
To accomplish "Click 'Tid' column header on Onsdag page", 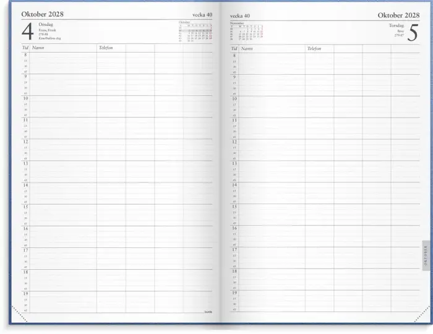I will click(x=25, y=48).
